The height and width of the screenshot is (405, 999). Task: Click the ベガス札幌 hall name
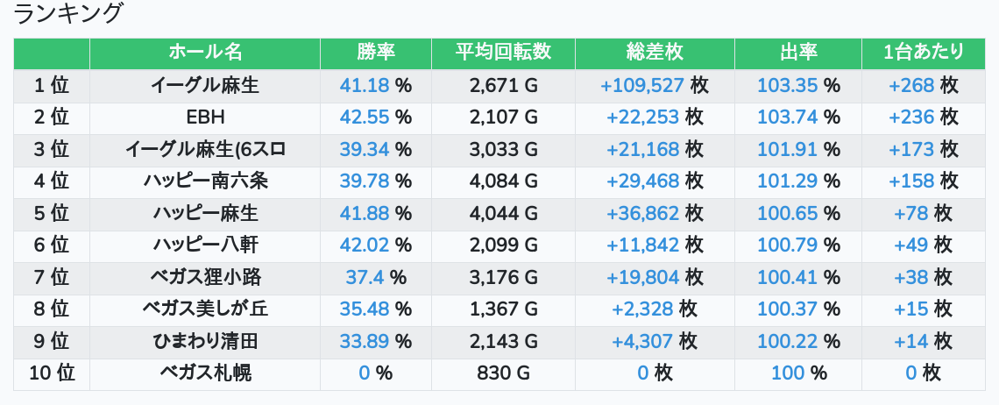point(205,373)
